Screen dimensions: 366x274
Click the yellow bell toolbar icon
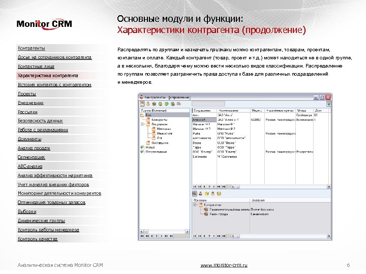click(148, 104)
